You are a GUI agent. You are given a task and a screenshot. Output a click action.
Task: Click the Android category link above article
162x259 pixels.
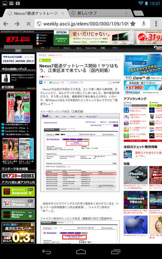[x=51, y=55]
